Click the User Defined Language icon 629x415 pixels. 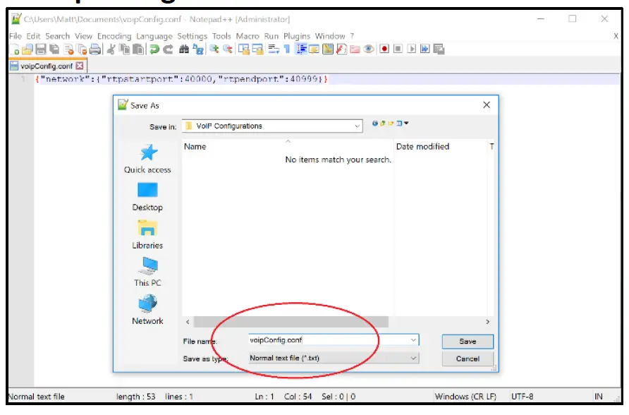314,49
